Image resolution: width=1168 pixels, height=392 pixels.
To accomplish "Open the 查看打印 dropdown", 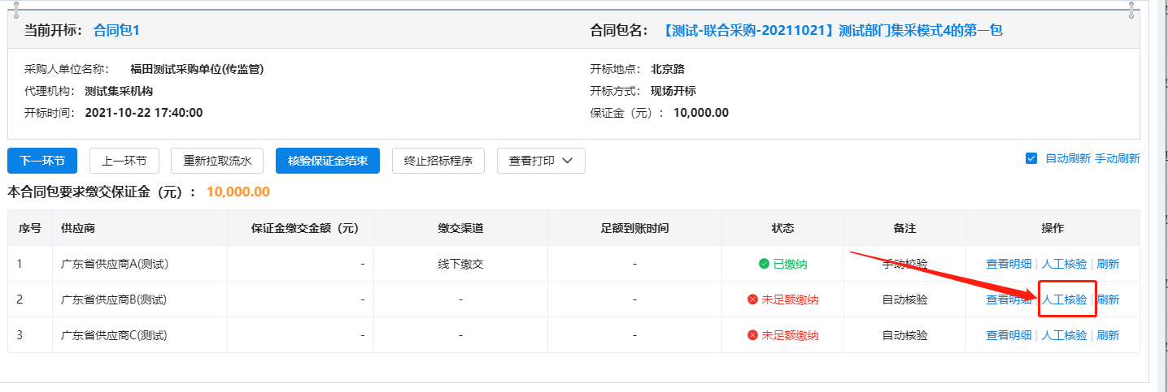I will 541,161.
